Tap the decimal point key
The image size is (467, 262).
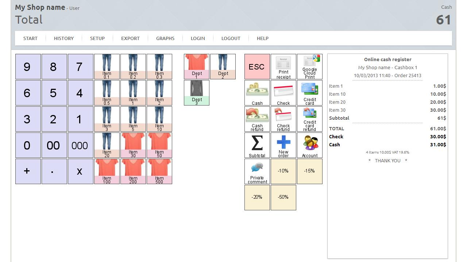pos(54,171)
